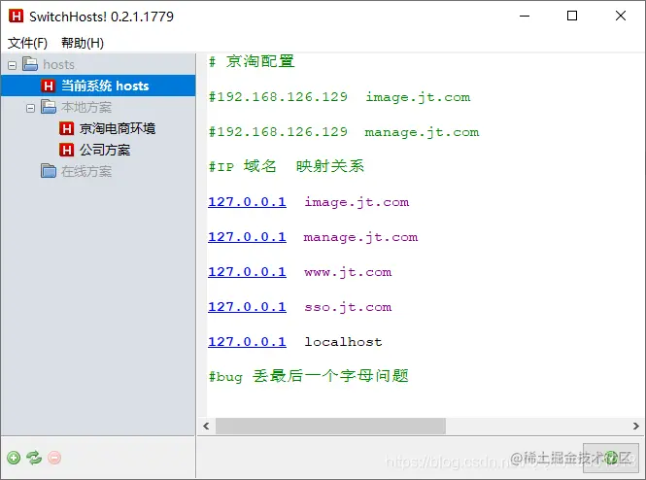Click the 在线方案 folder icon
The height and width of the screenshot is (480, 646).
tap(49, 171)
